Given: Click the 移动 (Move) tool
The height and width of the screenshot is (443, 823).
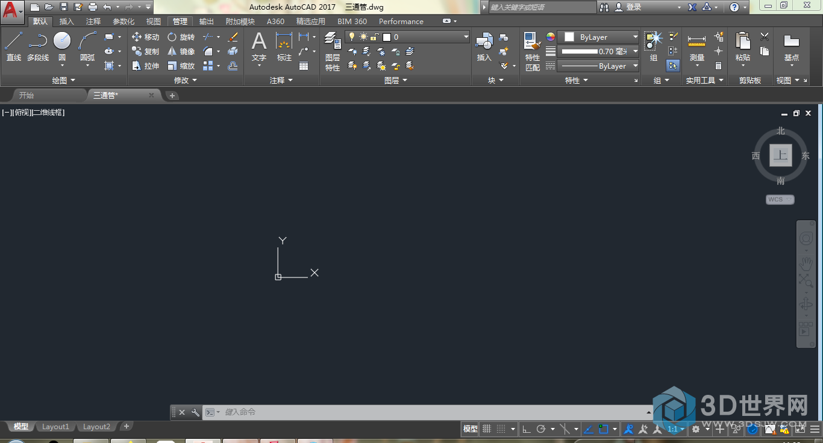Looking at the screenshot, I should click(146, 37).
